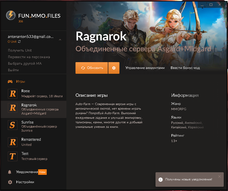Open Управление аккаунтами link

pyautogui.click(x=145, y=68)
